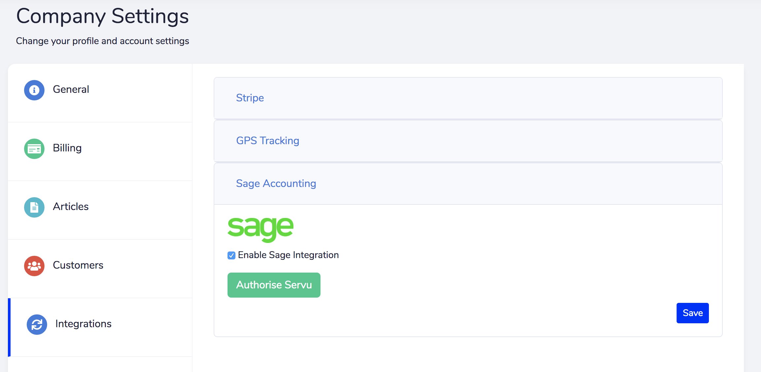Image resolution: width=761 pixels, height=372 pixels.
Task: Click the Company Settings heading
Action: 103,16
